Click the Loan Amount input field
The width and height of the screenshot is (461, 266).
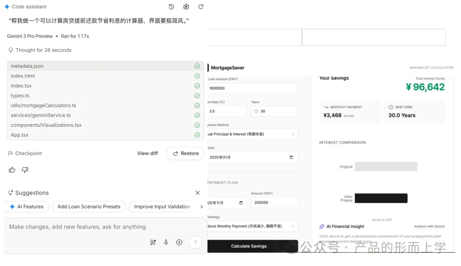[x=252, y=88]
